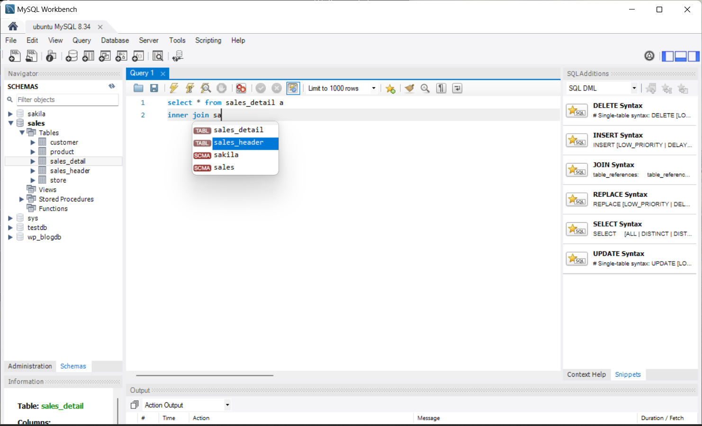The image size is (702, 426).
Task: Open the object inspector icon
Action: (x=51, y=56)
